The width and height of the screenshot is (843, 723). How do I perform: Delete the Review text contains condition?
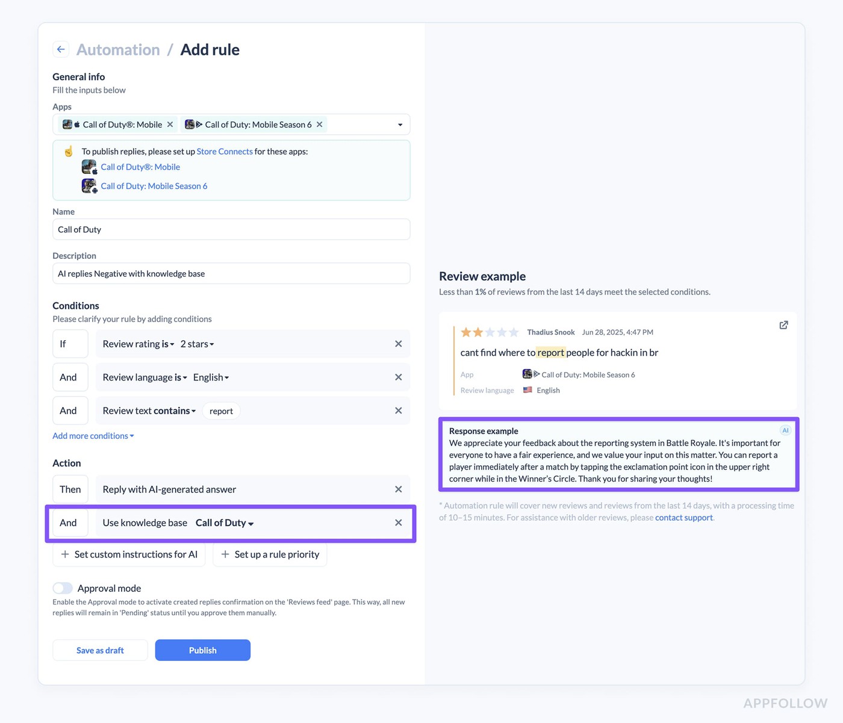point(398,411)
